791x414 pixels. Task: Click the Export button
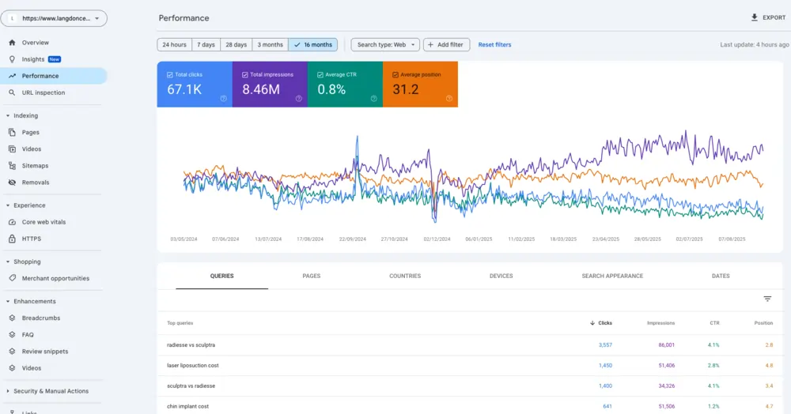768,17
